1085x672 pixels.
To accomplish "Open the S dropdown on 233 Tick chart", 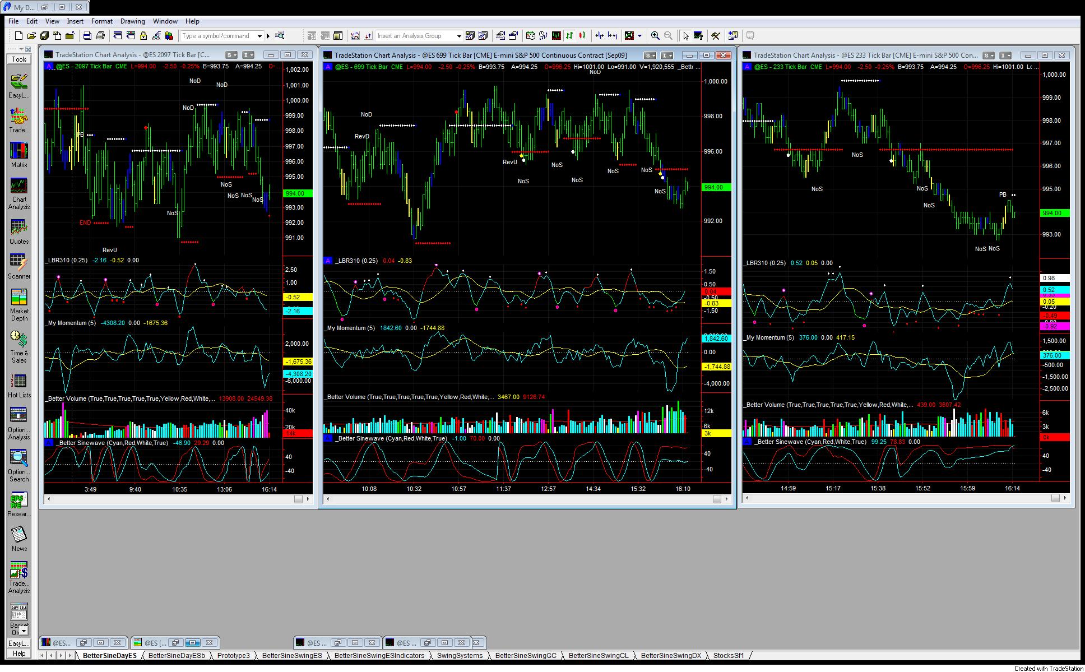I will 989,55.
